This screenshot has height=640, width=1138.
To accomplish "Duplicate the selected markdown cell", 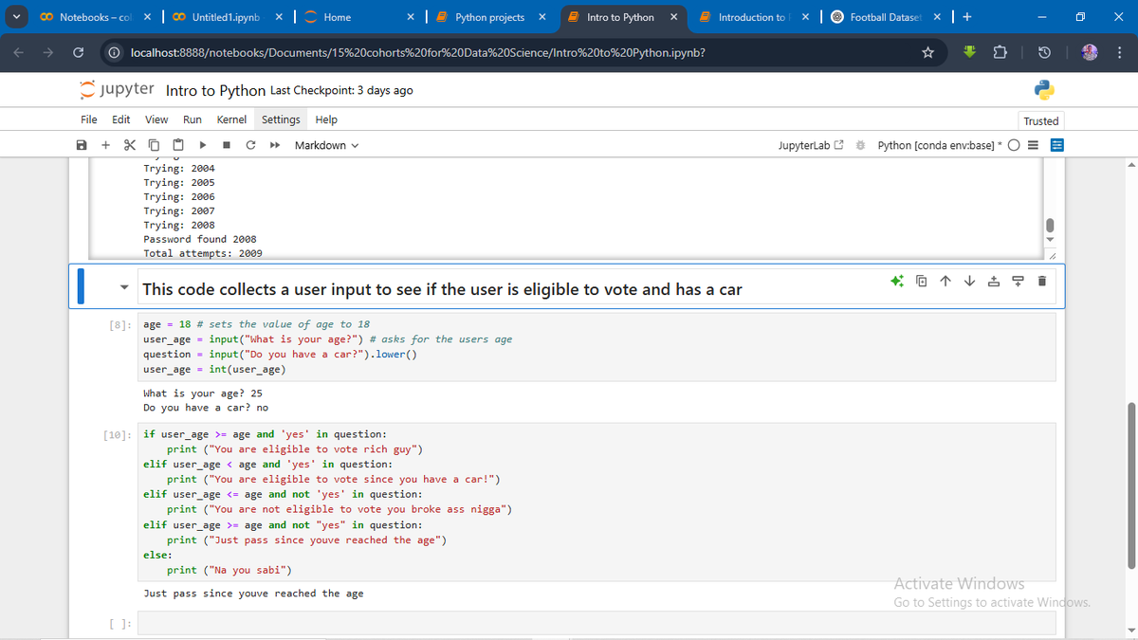I will coord(922,281).
